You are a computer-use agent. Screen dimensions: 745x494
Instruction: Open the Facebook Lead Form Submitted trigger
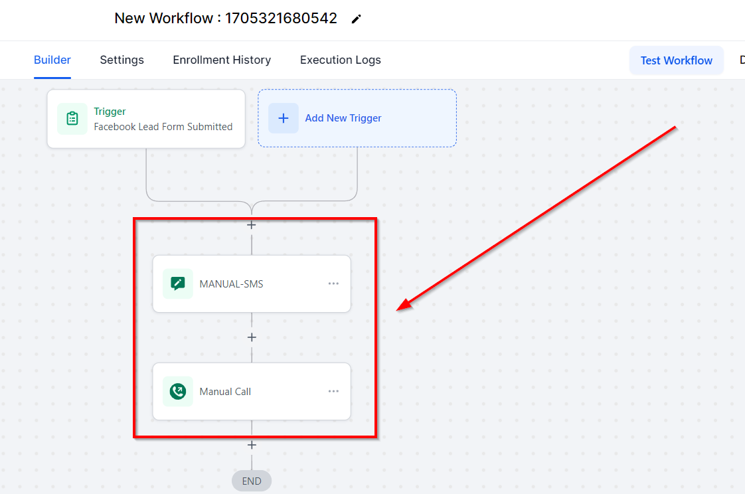(x=146, y=119)
